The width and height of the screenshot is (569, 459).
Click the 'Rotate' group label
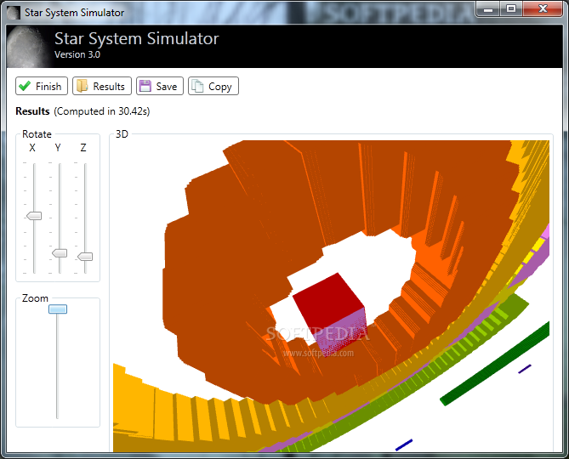tap(37, 134)
